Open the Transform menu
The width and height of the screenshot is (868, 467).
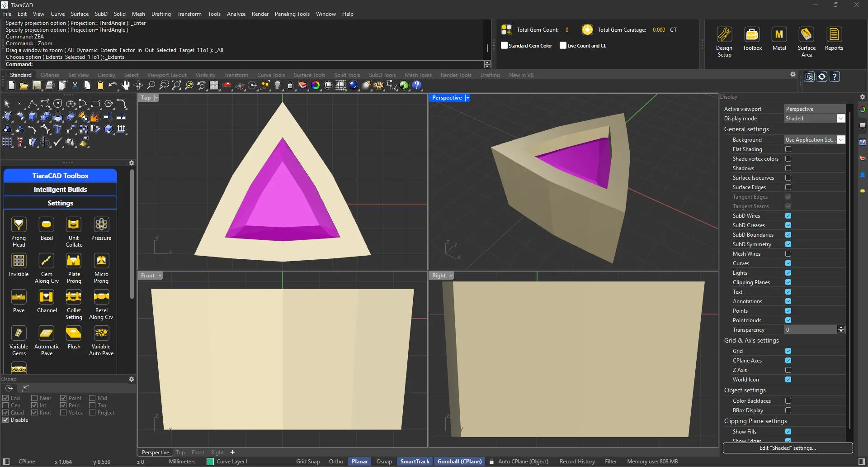189,14
